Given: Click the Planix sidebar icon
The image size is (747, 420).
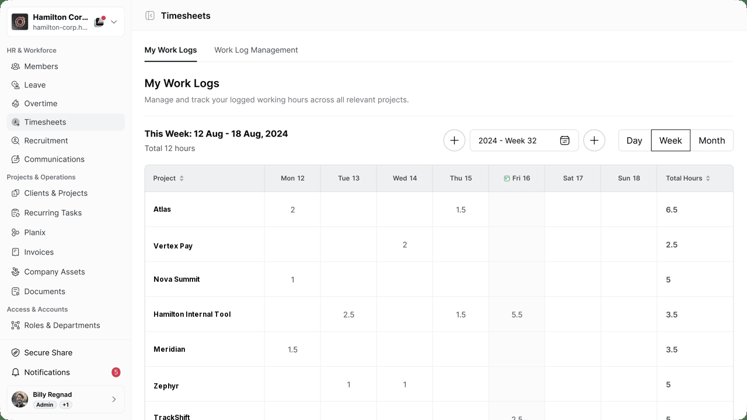Looking at the screenshot, I should tap(16, 232).
